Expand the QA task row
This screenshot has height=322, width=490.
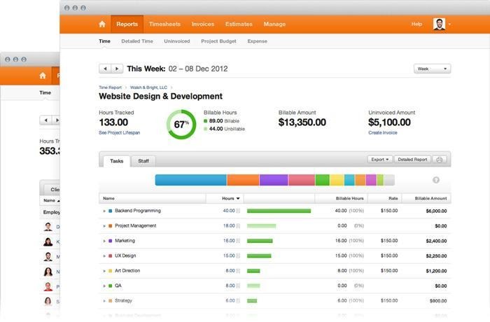click(x=104, y=286)
